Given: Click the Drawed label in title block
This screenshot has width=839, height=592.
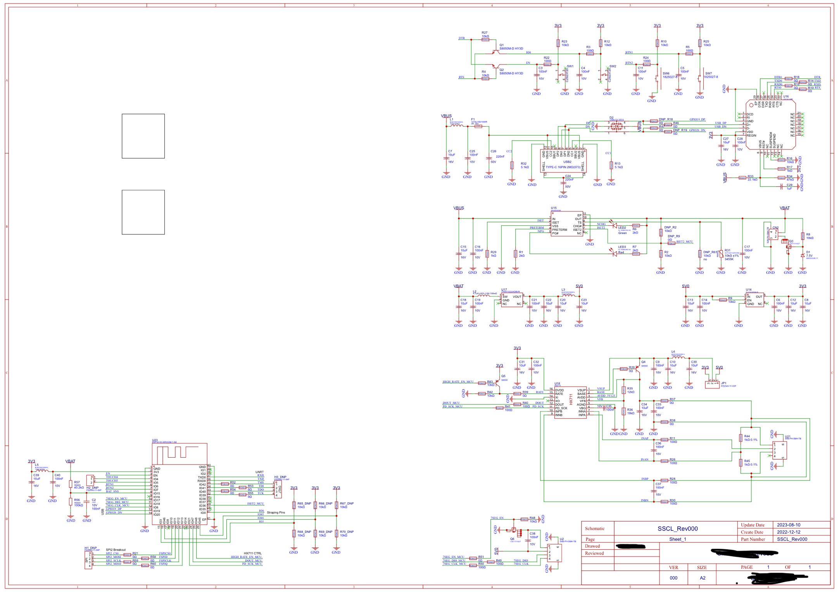Looking at the screenshot, I should (592, 546).
